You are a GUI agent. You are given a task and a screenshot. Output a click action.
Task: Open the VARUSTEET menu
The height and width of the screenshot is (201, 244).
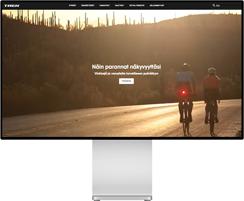[x=104, y=5]
